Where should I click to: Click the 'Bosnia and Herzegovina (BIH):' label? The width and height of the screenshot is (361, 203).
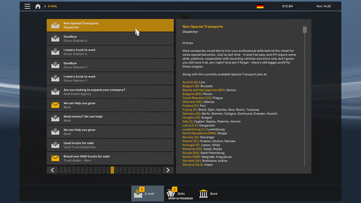204,90
